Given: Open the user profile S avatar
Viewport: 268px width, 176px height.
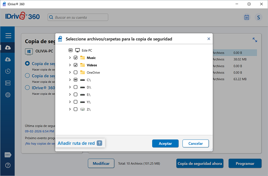Looking at the screenshot, I should 258,17.
